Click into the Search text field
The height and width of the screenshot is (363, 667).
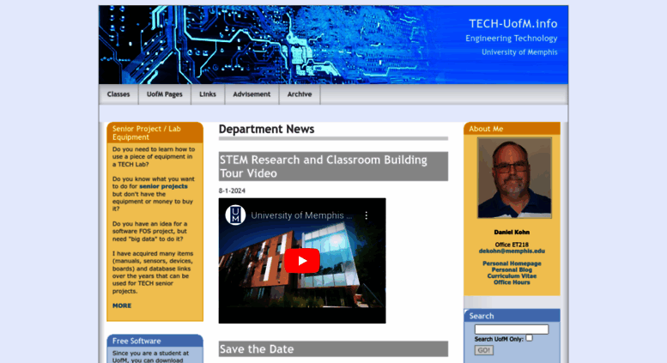pyautogui.click(x=512, y=329)
